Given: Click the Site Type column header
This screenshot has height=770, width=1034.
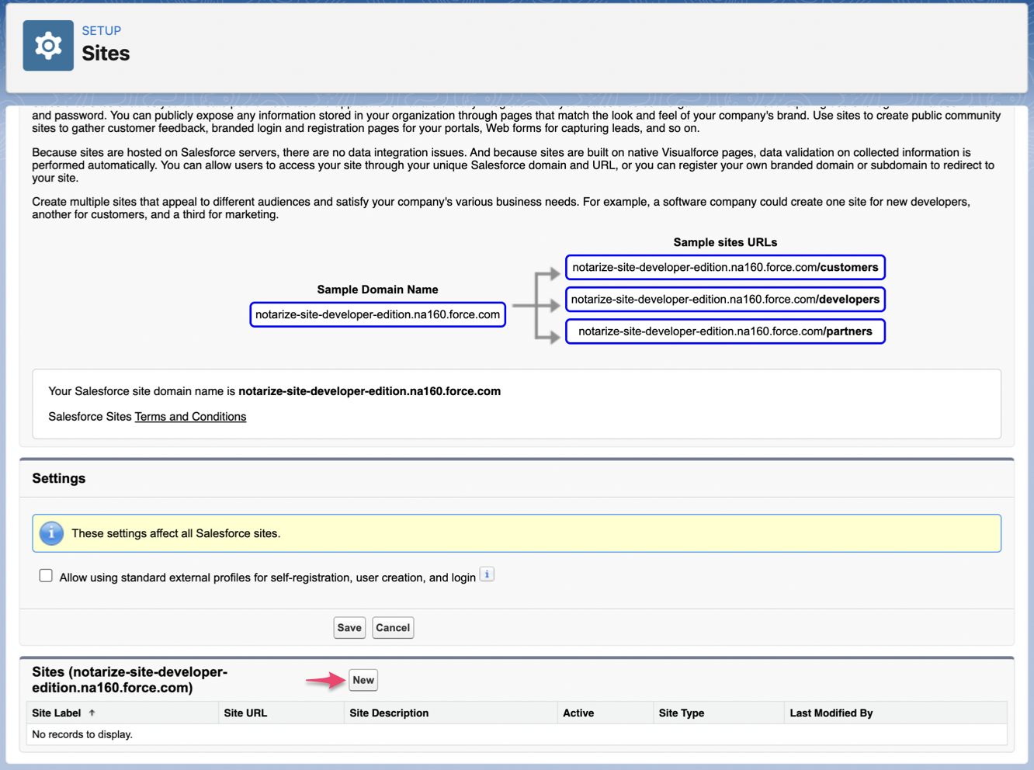Looking at the screenshot, I should click(x=682, y=713).
